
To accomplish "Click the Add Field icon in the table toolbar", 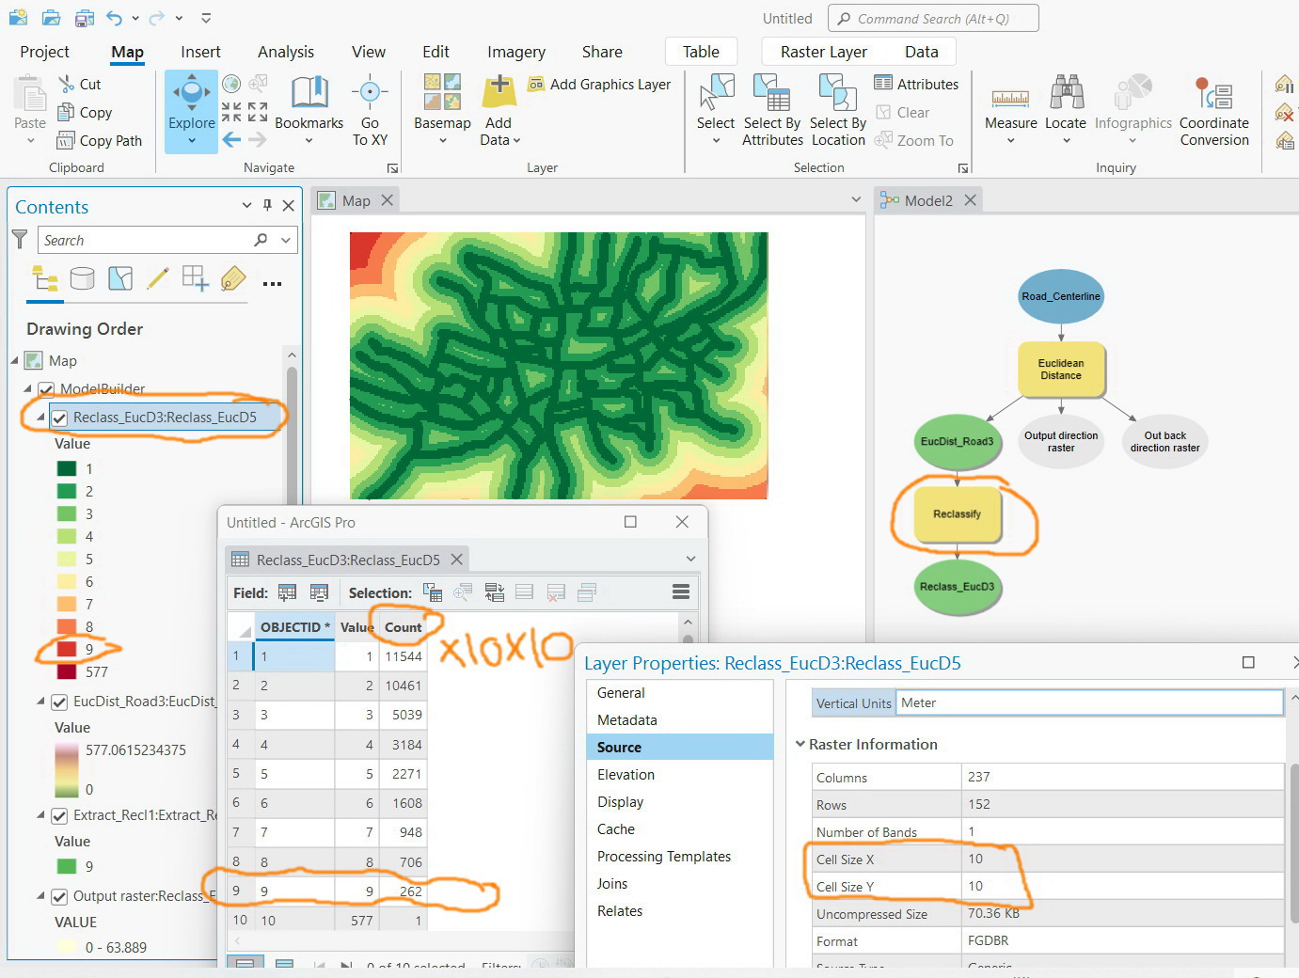I will pos(288,592).
